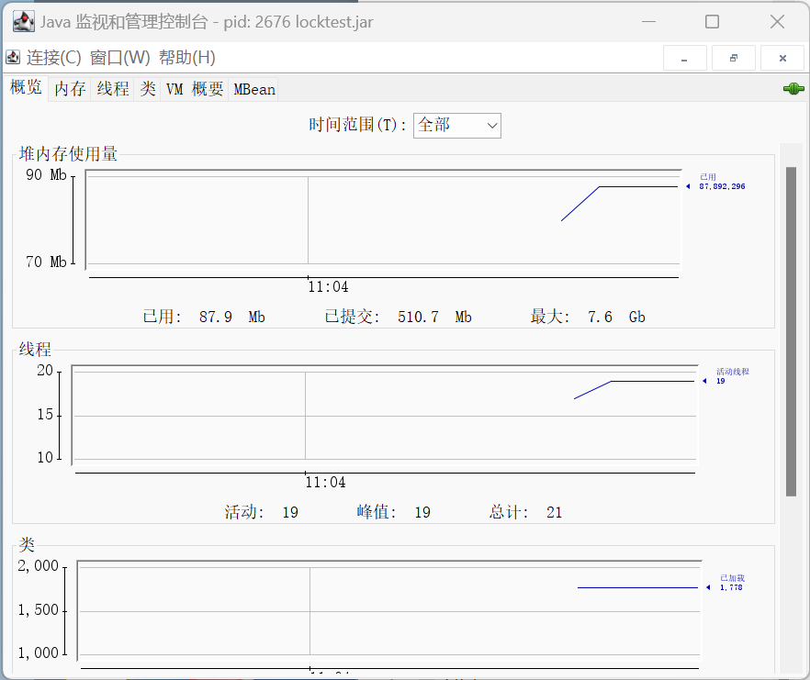Click the 堆内存使用量 section title
The width and height of the screenshot is (810, 680).
point(68,154)
